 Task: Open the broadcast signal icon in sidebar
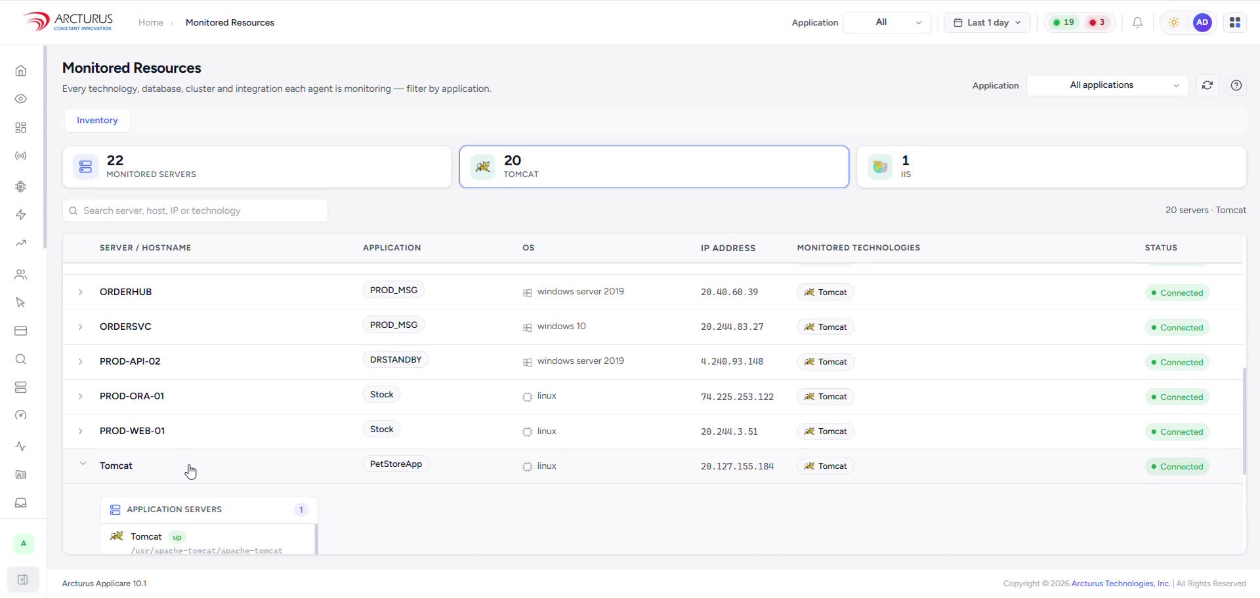click(21, 156)
